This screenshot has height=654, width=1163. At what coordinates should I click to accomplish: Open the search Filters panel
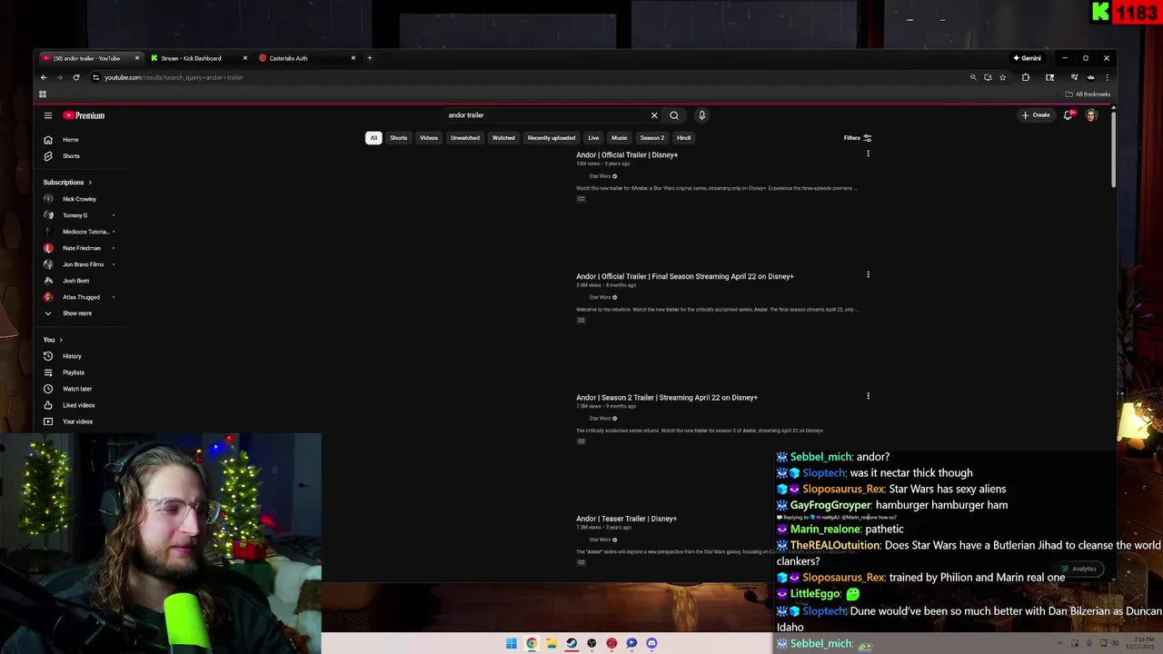point(857,138)
